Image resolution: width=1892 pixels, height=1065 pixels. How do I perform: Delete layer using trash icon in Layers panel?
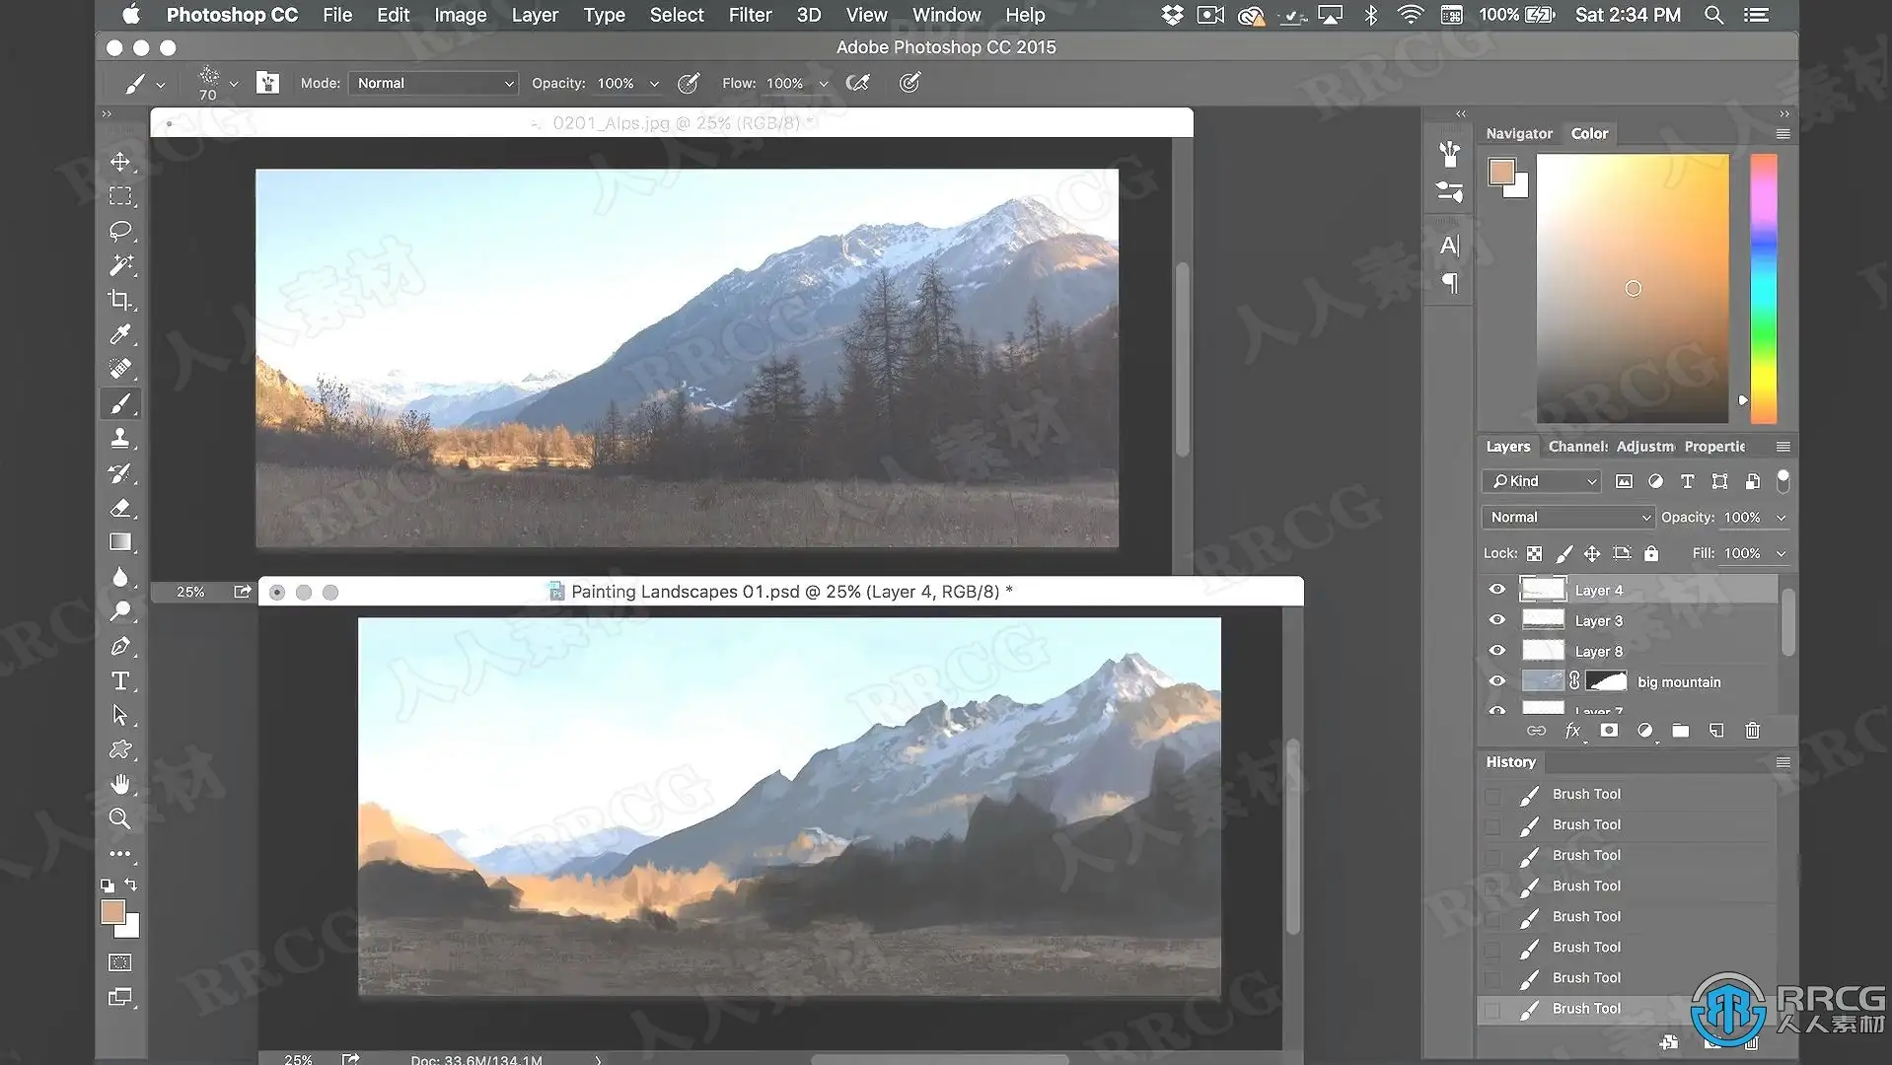pyautogui.click(x=1753, y=731)
